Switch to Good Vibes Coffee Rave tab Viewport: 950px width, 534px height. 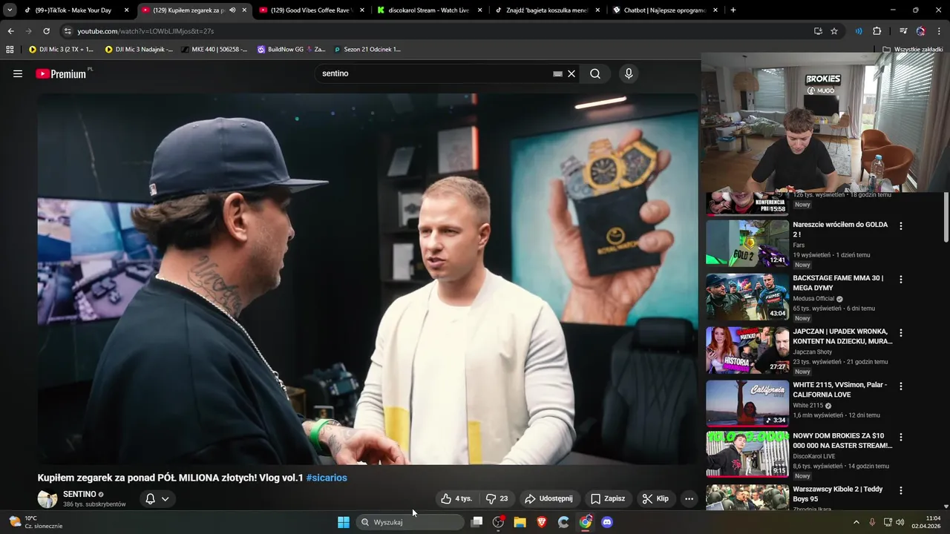point(313,10)
